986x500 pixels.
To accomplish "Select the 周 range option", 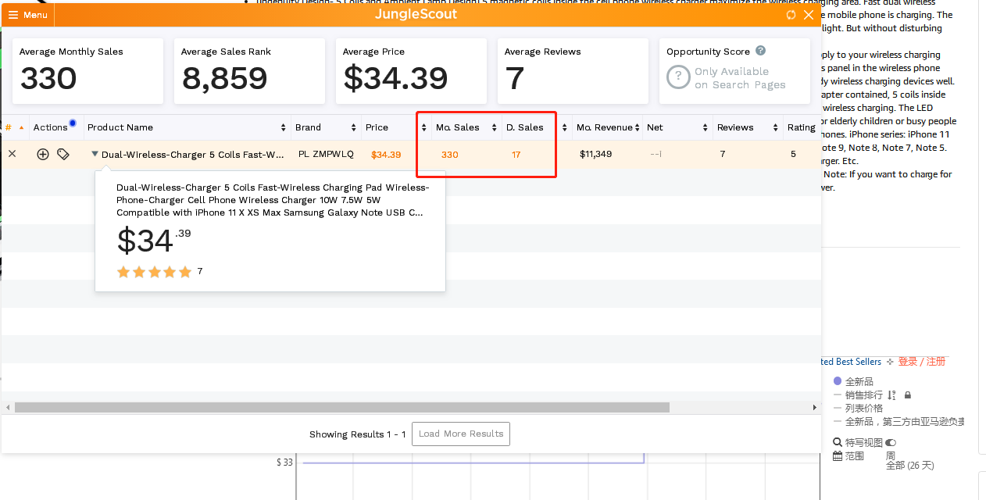I will [890, 455].
